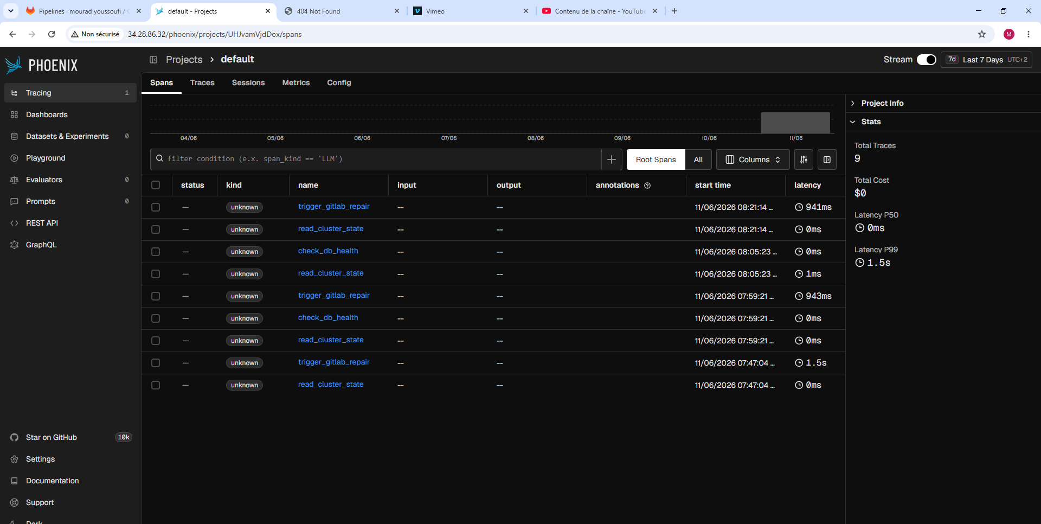Image resolution: width=1041 pixels, height=524 pixels.
Task: Switch to the Metrics tab
Action: click(296, 82)
